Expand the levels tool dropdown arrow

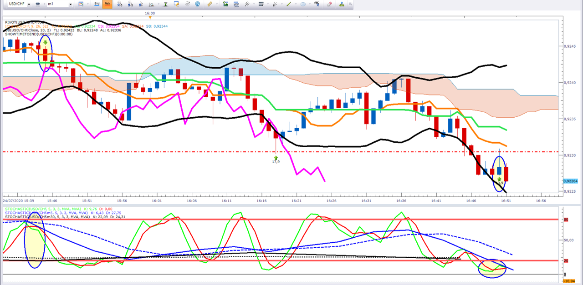click(267, 5)
